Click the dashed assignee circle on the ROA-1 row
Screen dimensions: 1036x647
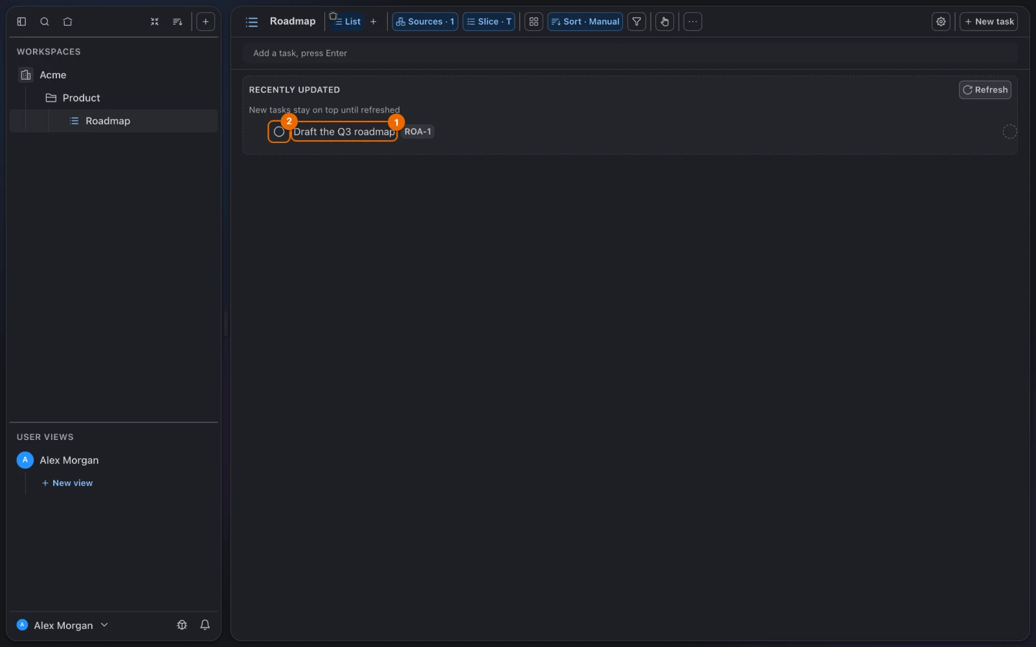(x=1009, y=132)
